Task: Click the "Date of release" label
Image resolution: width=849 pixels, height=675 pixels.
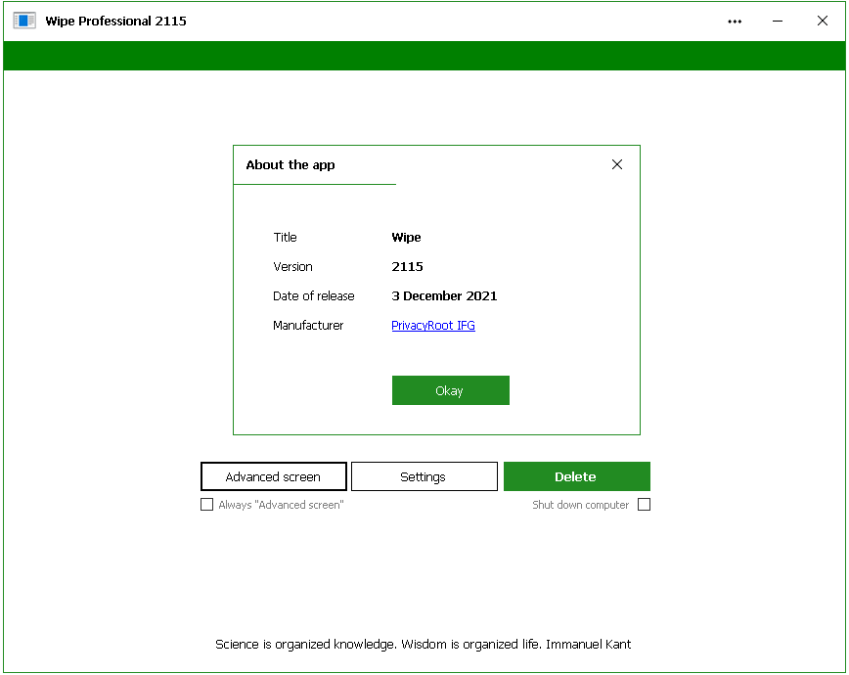Action: click(x=314, y=295)
